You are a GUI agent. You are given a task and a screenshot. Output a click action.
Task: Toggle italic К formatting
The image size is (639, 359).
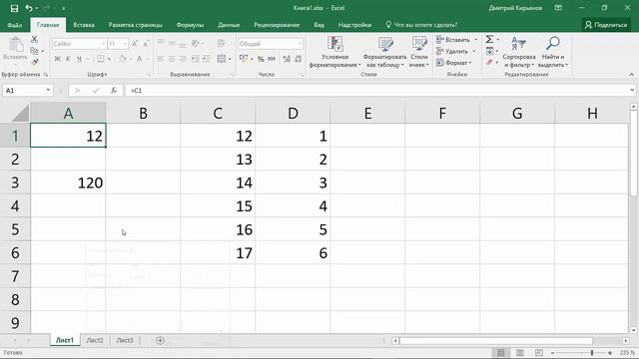68,59
